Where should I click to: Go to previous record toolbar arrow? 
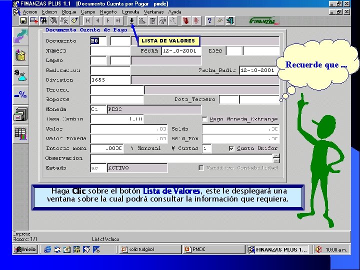click(x=98, y=21)
